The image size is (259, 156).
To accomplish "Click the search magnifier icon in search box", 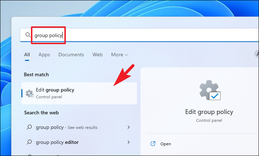I will tap(28, 35).
